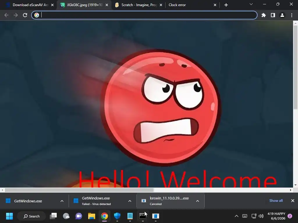Click the Google icon in address bar
Image resolution: width=298 pixels, height=223 pixels.
[37, 15]
